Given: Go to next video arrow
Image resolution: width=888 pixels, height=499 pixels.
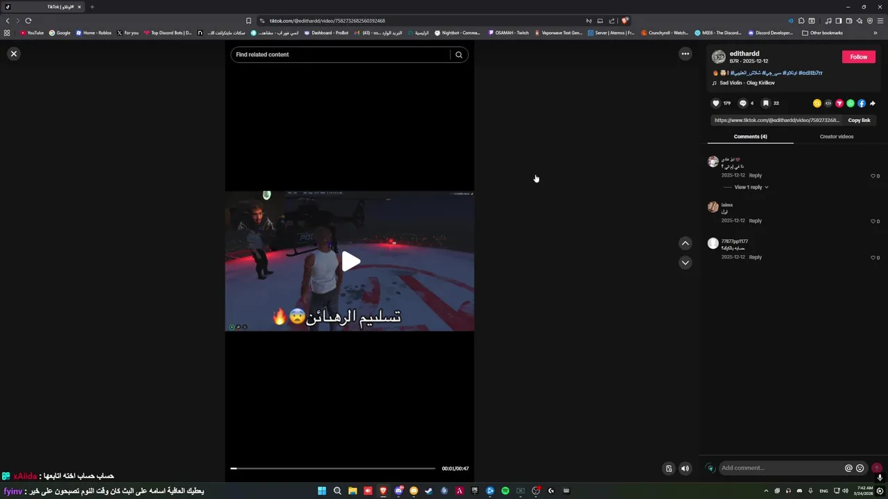Looking at the screenshot, I should point(685,263).
